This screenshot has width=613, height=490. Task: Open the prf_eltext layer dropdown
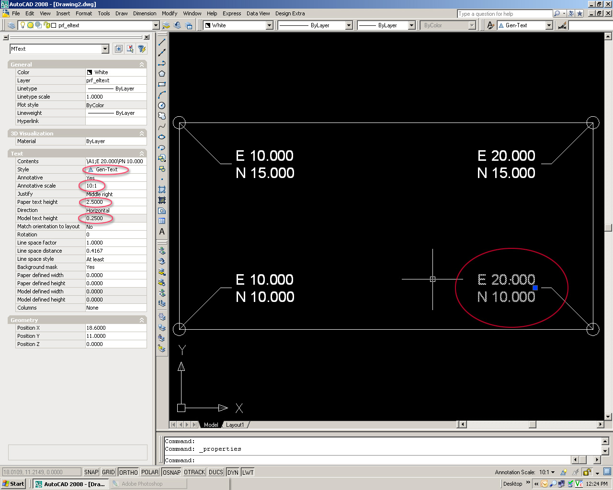click(x=156, y=25)
